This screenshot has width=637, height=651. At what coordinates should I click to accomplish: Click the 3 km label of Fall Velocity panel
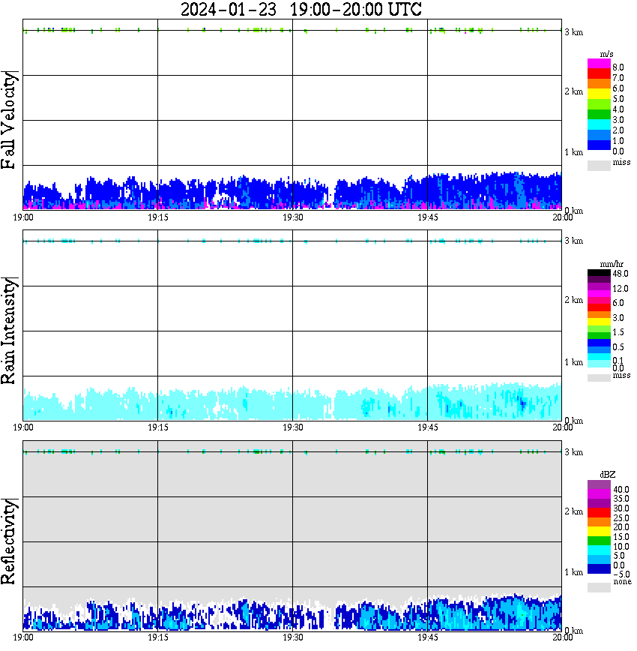click(x=574, y=32)
